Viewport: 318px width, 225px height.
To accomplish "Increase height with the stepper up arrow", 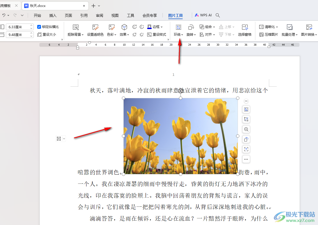I will click(31, 25).
